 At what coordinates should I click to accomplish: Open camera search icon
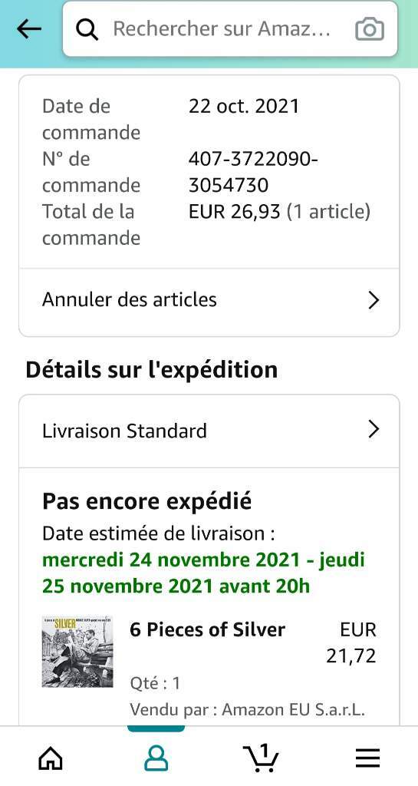coord(370,30)
